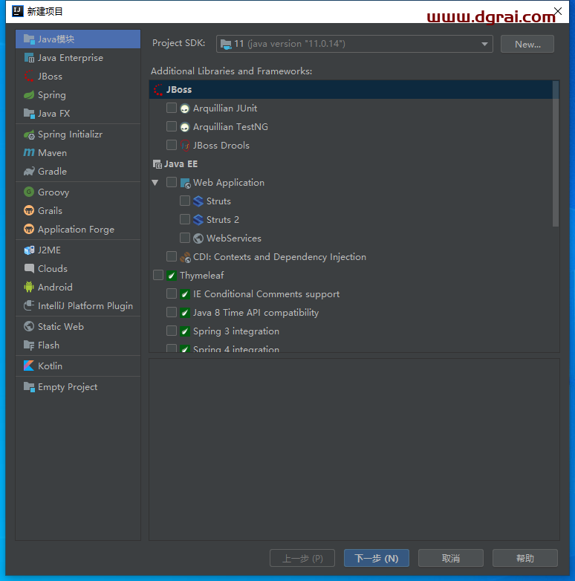Click the Empty Project folder icon
Viewport: 575px width, 581px height.
click(x=29, y=387)
